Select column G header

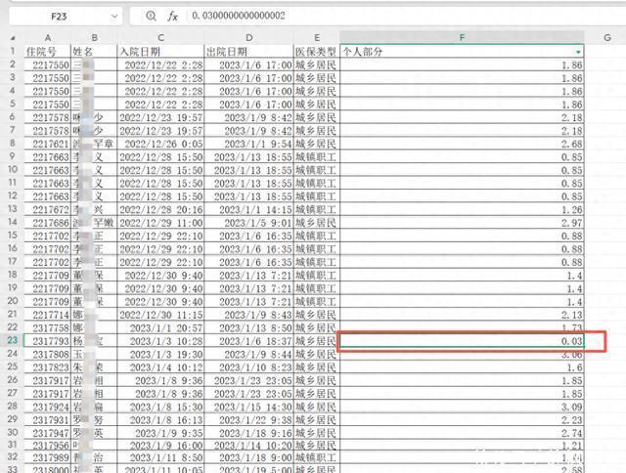pyautogui.click(x=605, y=37)
